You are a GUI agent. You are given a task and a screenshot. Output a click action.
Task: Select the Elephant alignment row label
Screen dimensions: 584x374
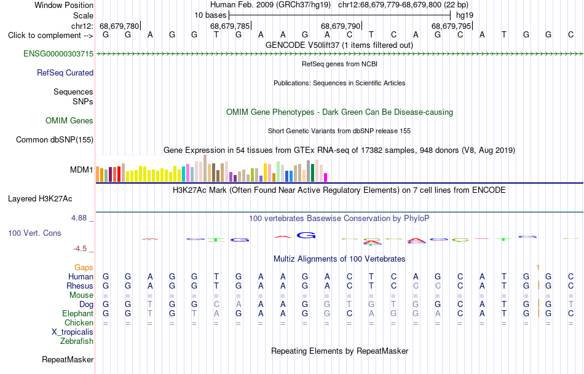78,314
